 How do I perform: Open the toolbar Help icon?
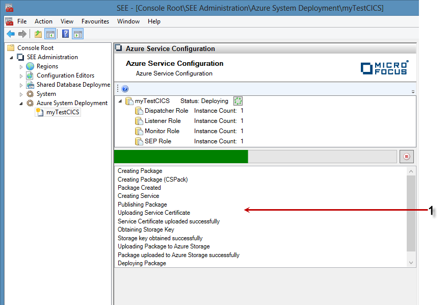coord(65,34)
